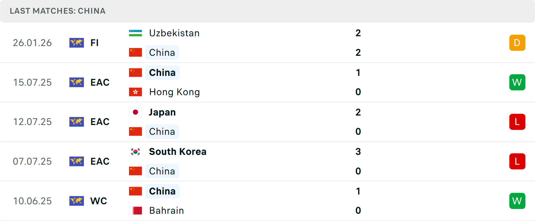Click the South Korea flag icon

[135, 152]
